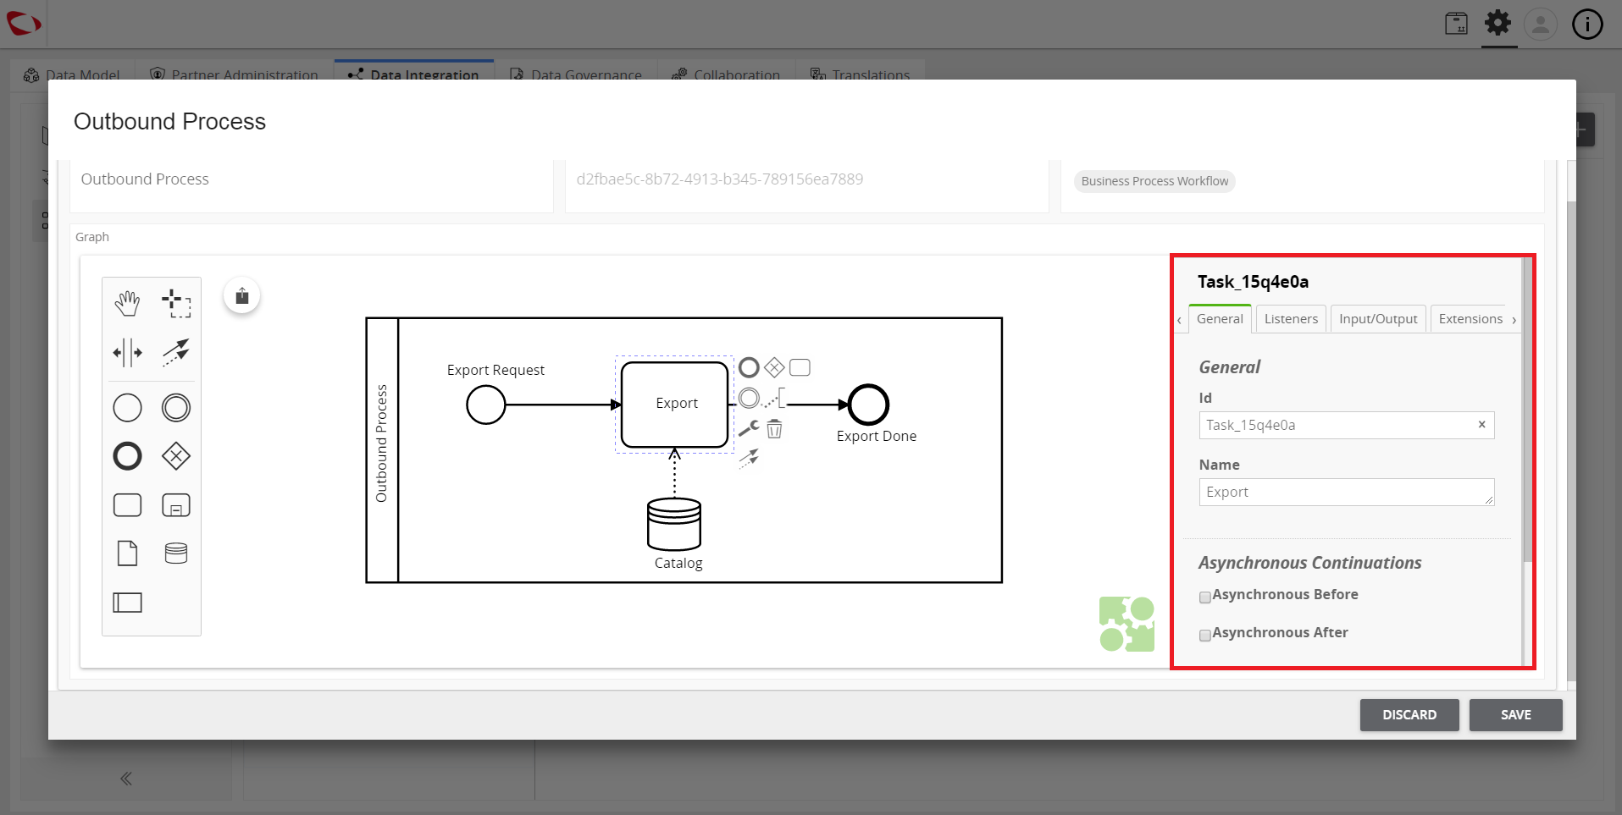Click the wrench change-type icon

click(x=749, y=428)
